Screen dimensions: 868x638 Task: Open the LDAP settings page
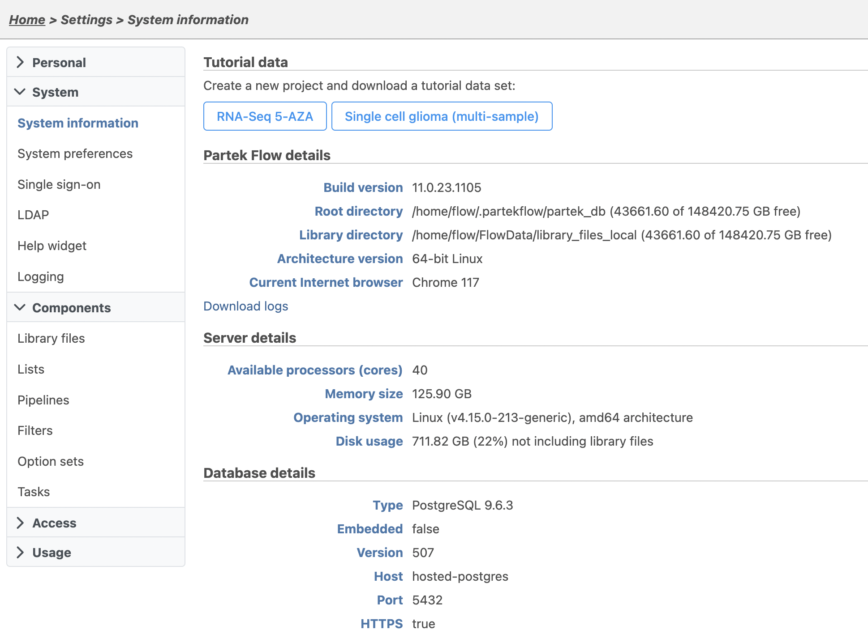[33, 215]
